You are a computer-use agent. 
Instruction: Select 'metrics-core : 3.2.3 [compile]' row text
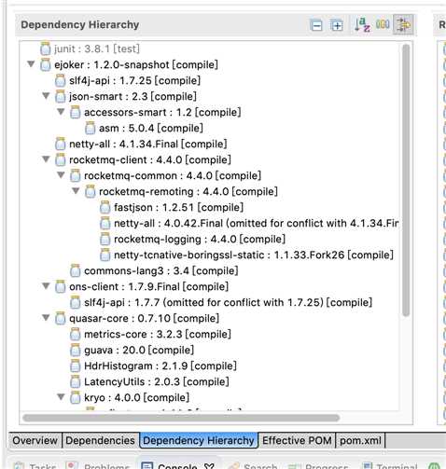(158, 334)
